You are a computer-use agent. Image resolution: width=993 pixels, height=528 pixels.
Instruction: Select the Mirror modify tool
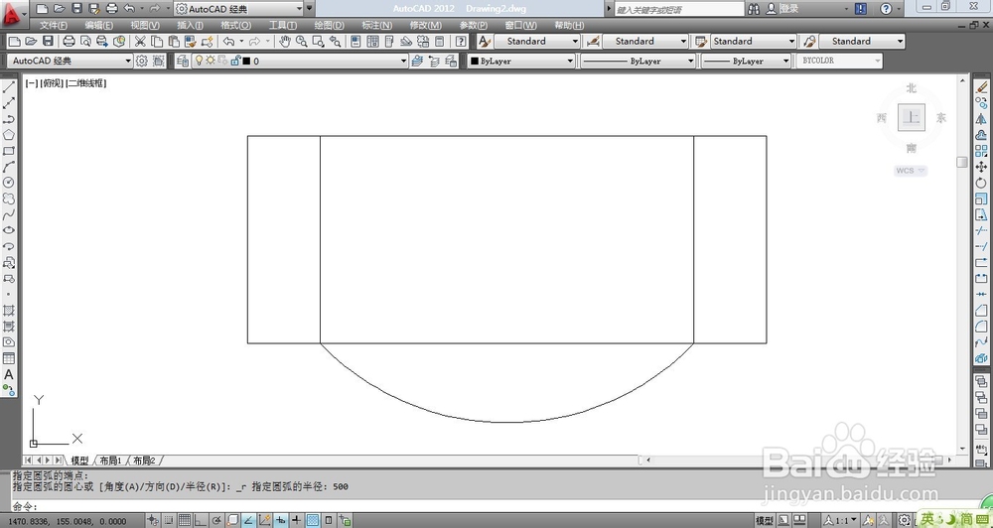[x=981, y=119]
